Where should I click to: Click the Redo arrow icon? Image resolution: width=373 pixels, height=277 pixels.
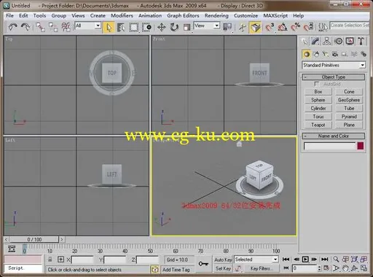[25, 27]
